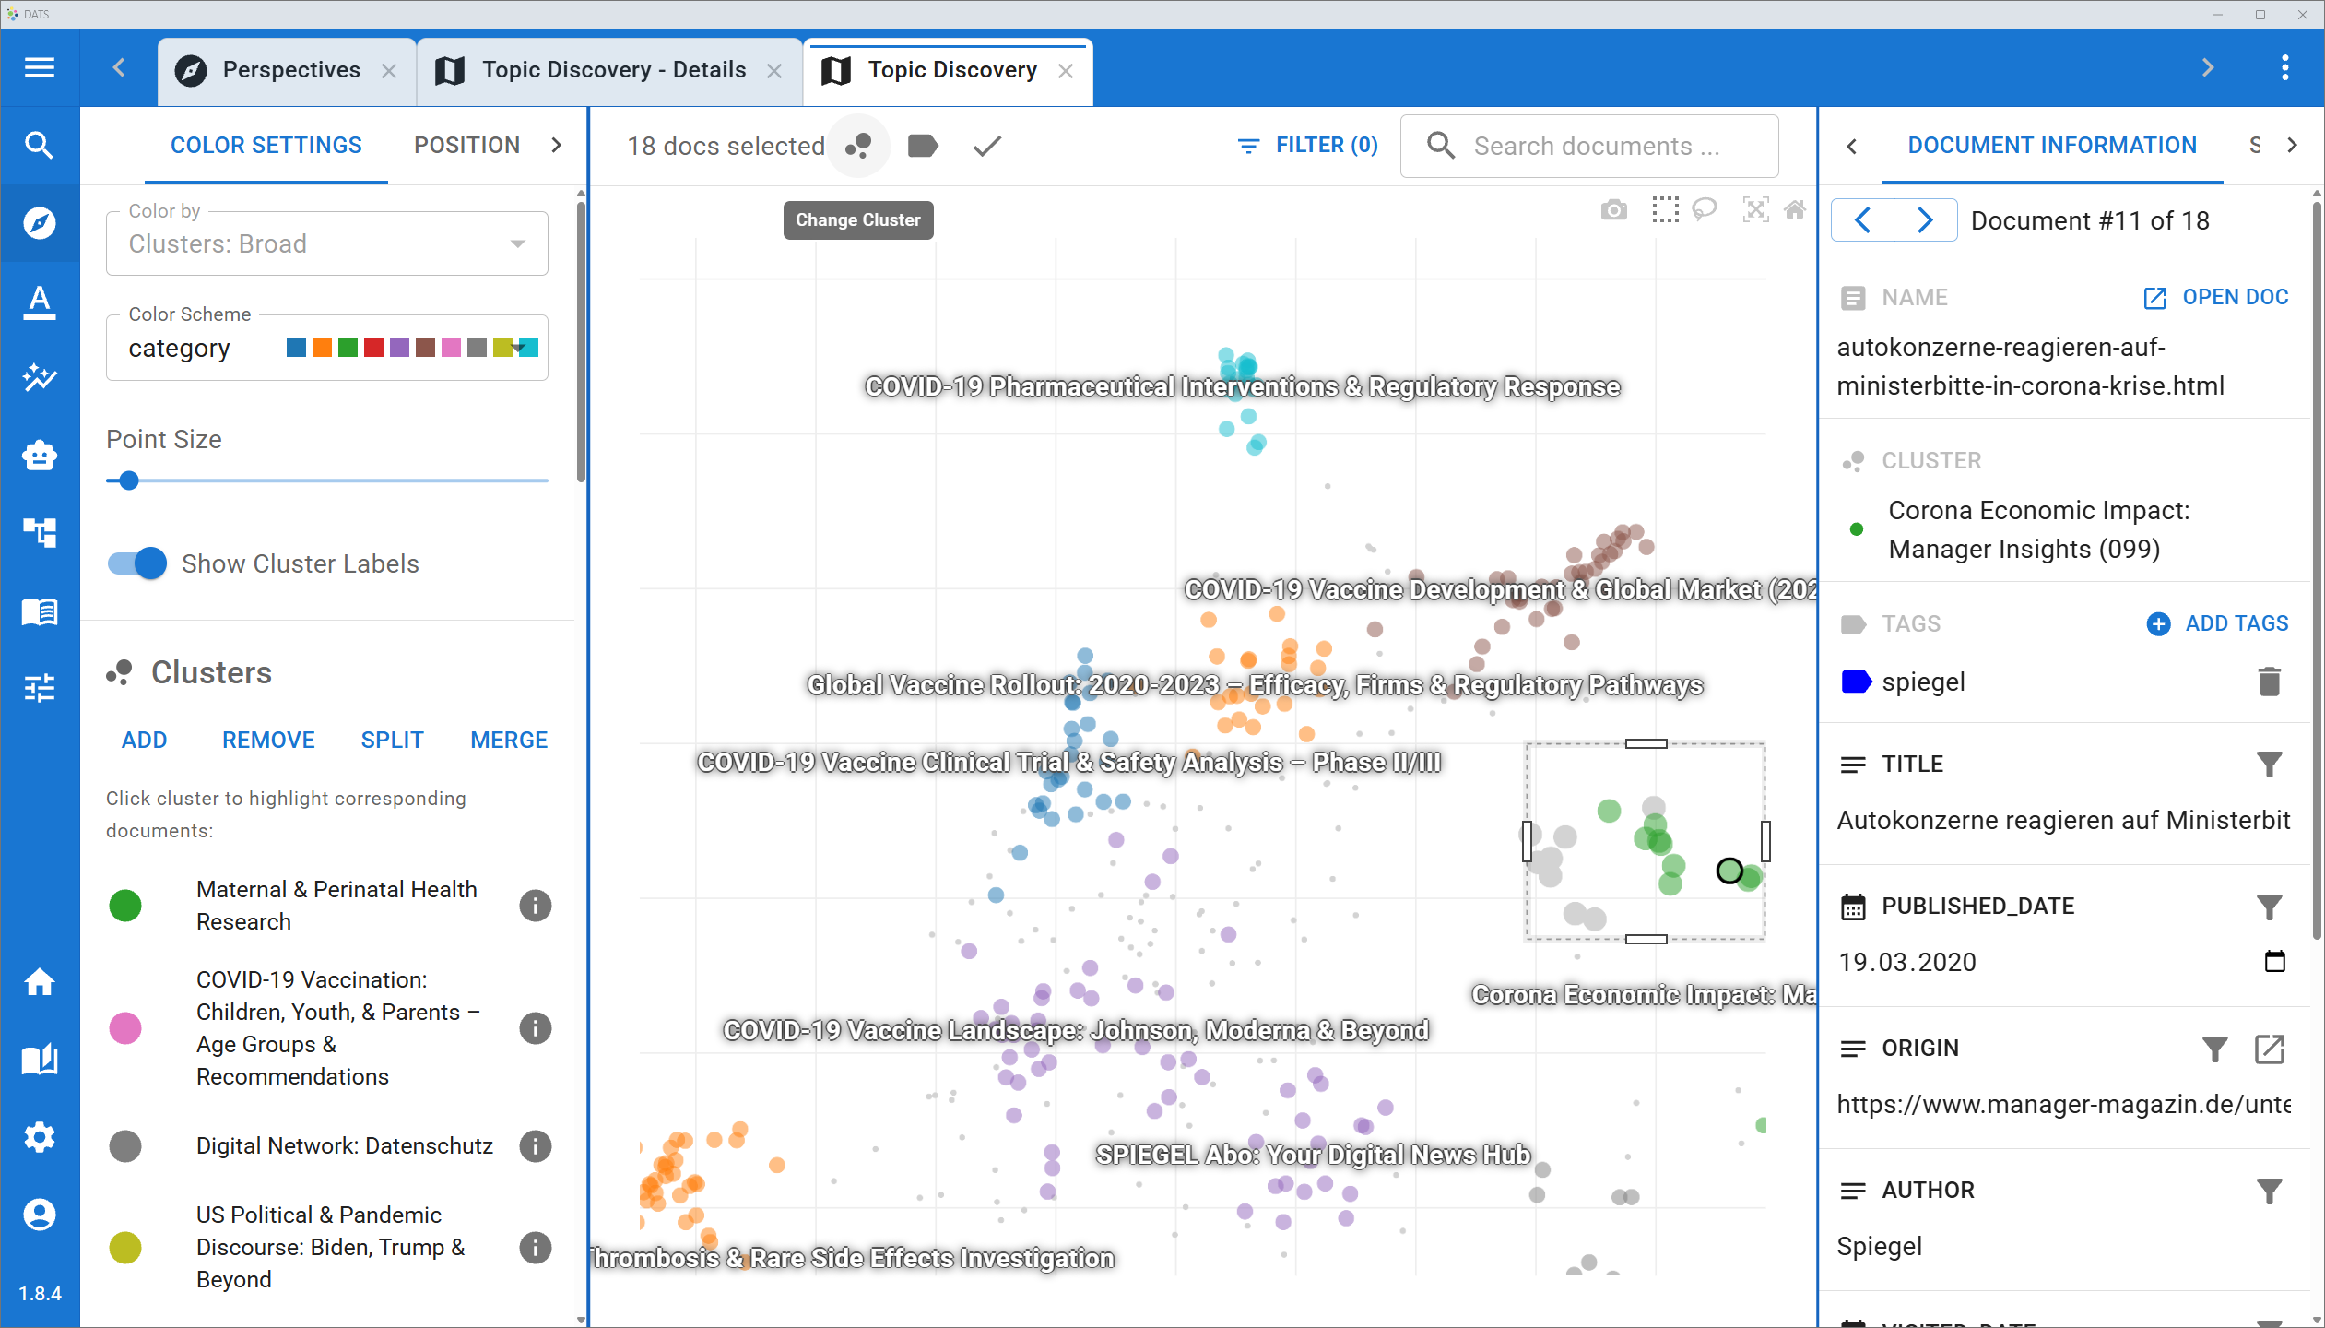Toggle filter by TITLE funnel icon
The image size is (2325, 1328).
tap(2269, 765)
